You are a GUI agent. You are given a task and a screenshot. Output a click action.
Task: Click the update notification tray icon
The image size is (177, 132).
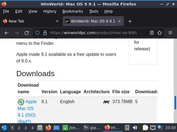pos(160,127)
